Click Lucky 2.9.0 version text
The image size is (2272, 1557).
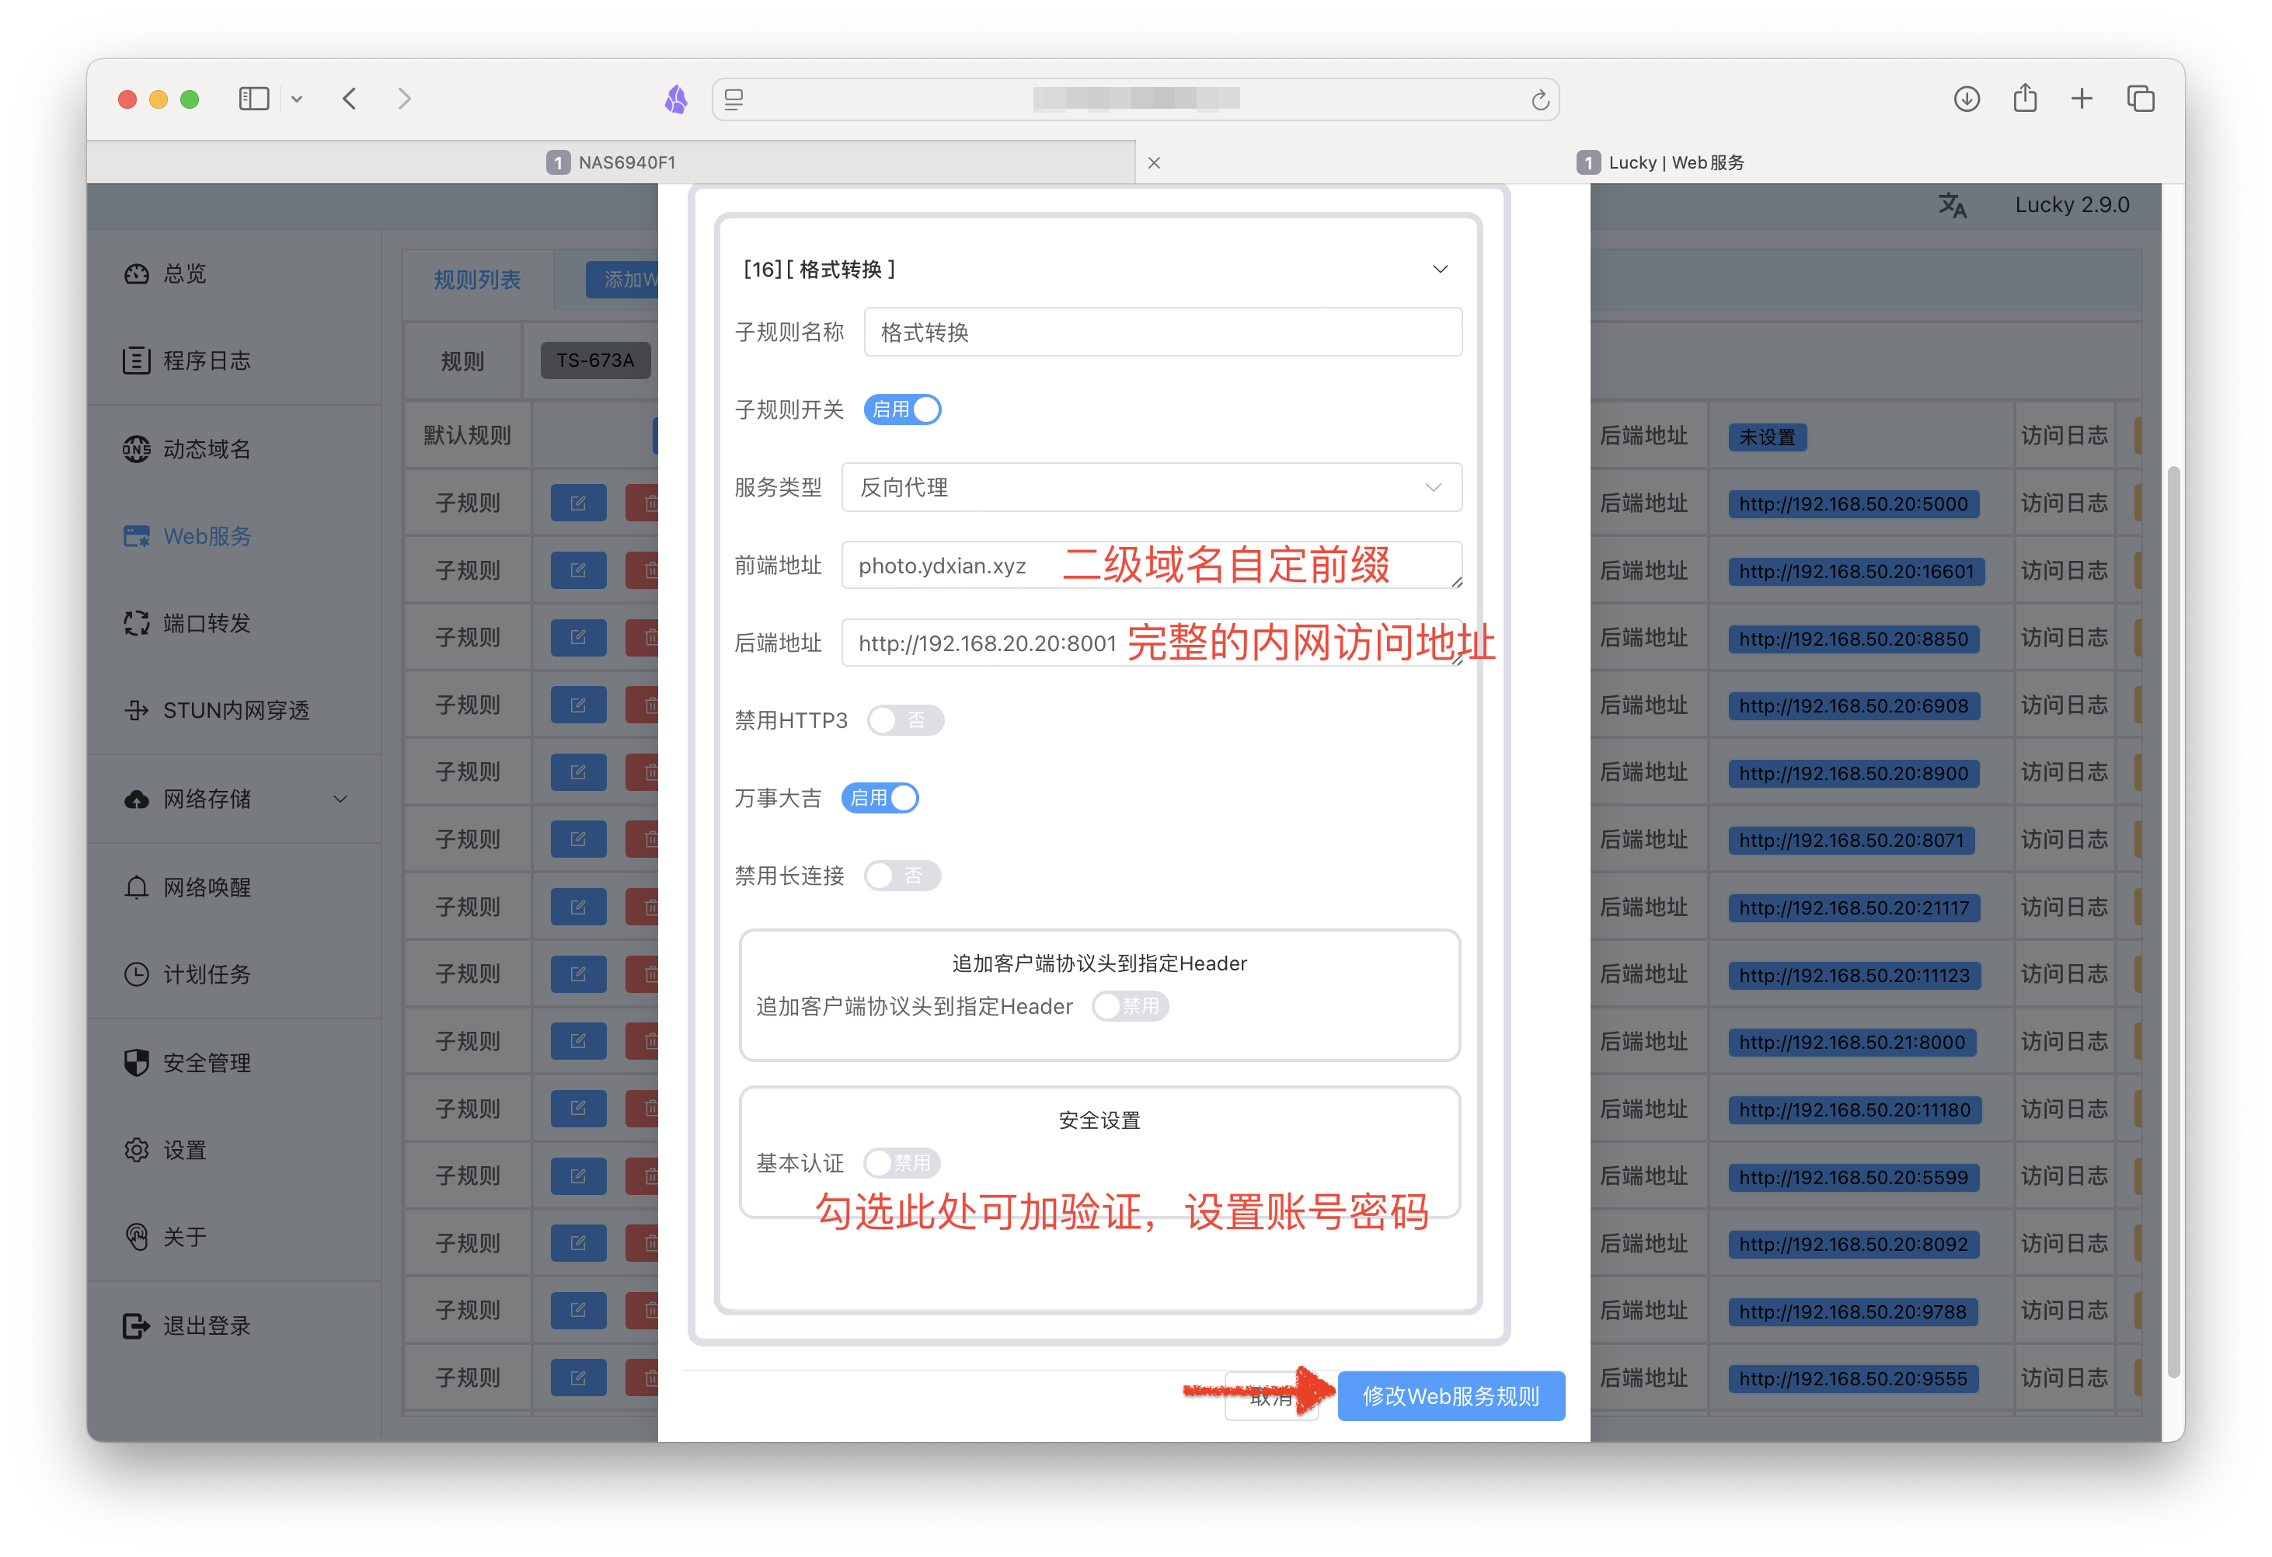point(2072,205)
